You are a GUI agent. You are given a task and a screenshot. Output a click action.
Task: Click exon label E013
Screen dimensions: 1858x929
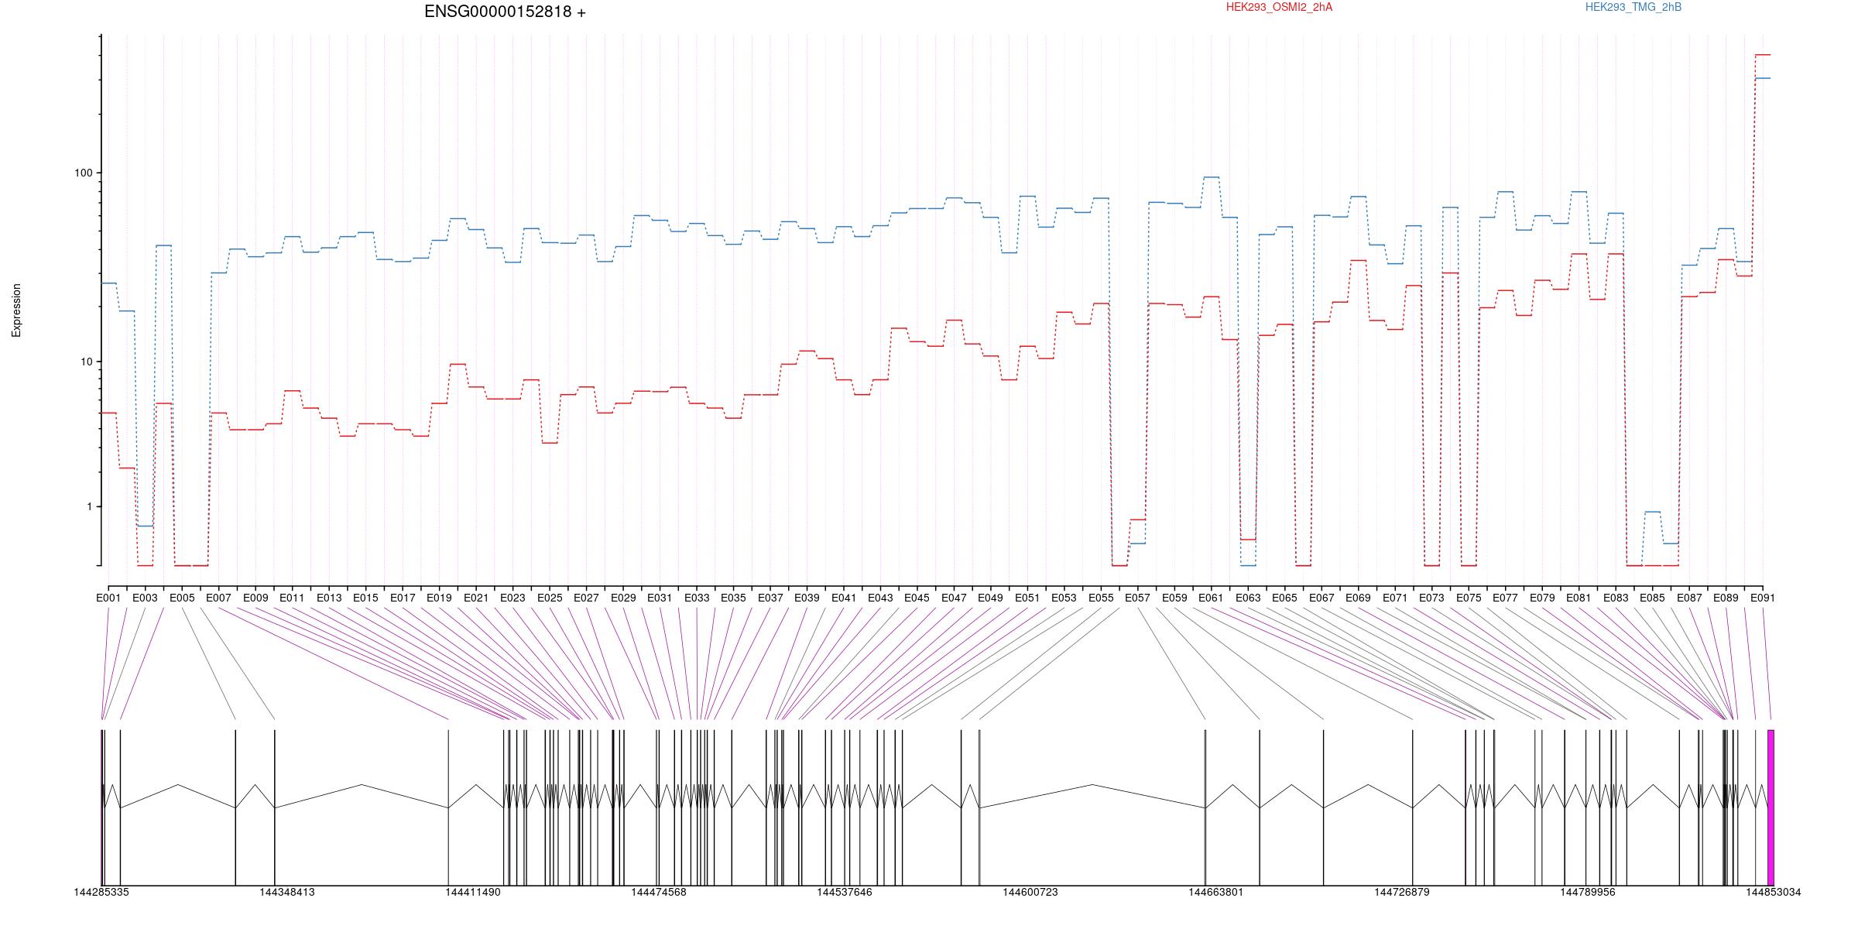point(329,598)
